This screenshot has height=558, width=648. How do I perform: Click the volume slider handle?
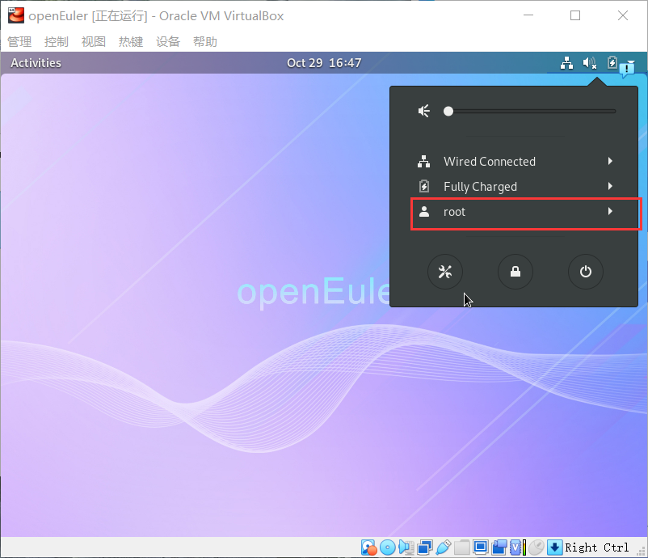pyautogui.click(x=448, y=111)
